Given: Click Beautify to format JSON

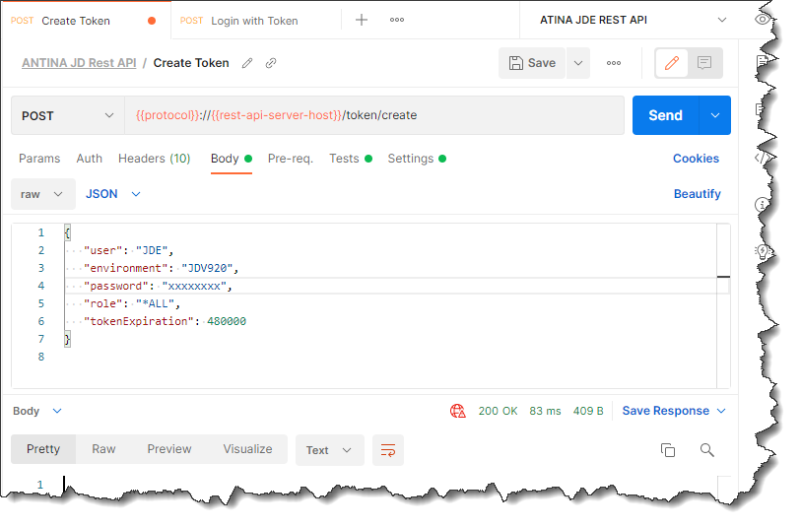Looking at the screenshot, I should pyautogui.click(x=697, y=194).
